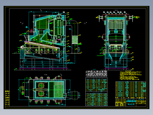This screenshot has width=153, height=115.
Task: Select the A-A cross-section boiler drawing
Action: (116, 40)
